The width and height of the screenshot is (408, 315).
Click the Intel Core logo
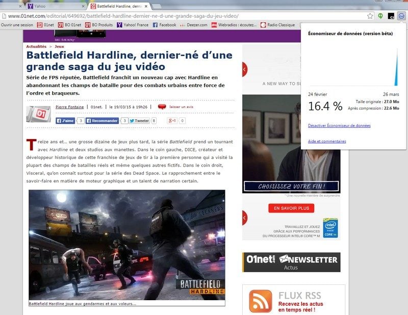330,228
